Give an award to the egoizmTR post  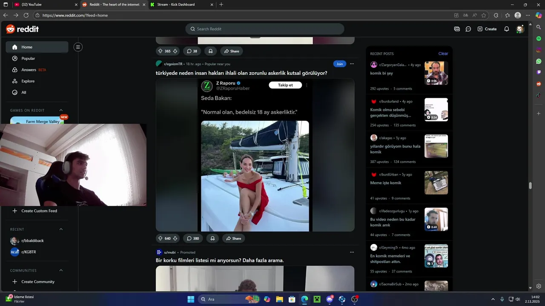[212, 238]
